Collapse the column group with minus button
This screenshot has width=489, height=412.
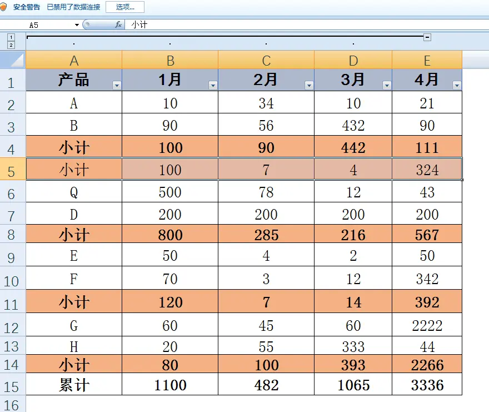427,37
